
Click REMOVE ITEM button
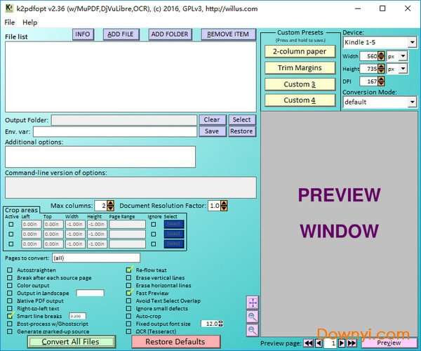tap(228, 34)
